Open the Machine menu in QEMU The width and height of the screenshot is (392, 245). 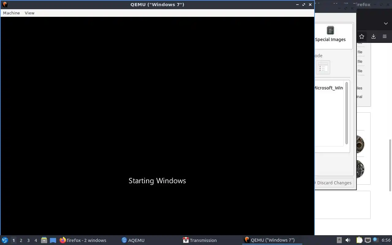[x=11, y=13]
